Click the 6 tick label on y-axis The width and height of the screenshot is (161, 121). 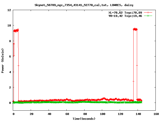click(x=10, y=56)
